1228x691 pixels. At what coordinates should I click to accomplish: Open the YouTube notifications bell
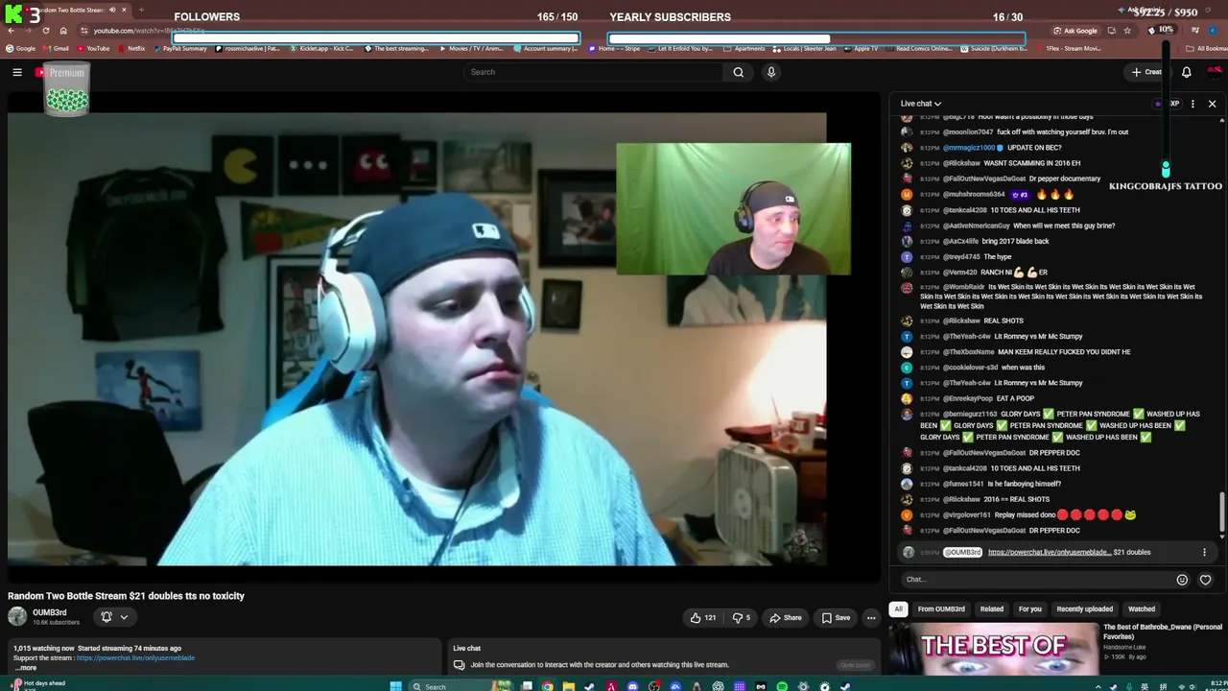(1187, 72)
